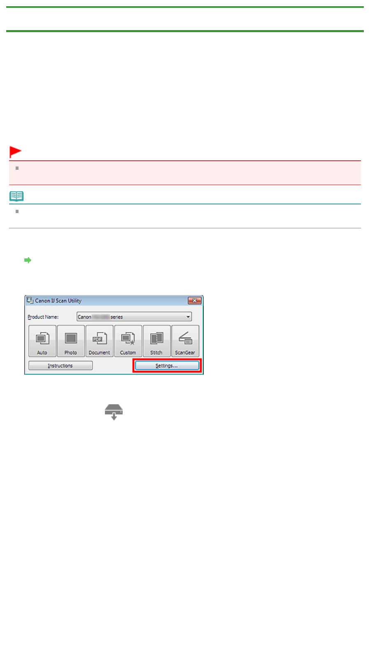370x647 pixels.
Task: Click the red Important flag icon
Action: (x=15, y=152)
